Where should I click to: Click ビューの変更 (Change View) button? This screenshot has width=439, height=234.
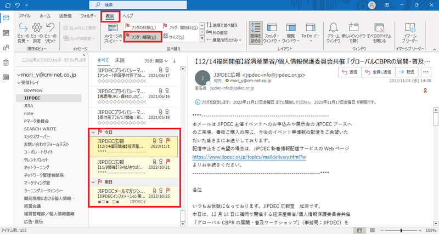23,33
